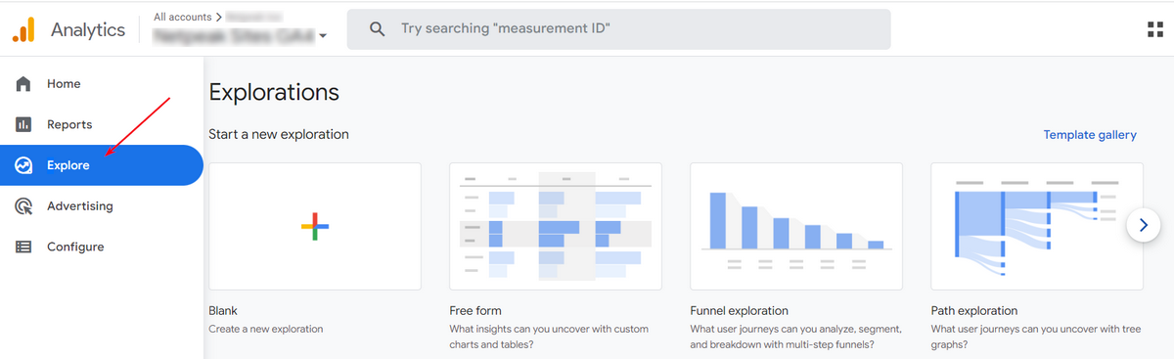Select the Path exploration template
The width and height of the screenshot is (1174, 359).
pos(1037,226)
